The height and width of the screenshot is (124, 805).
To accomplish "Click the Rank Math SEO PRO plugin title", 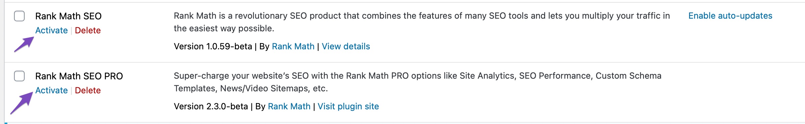I will 79,76.
